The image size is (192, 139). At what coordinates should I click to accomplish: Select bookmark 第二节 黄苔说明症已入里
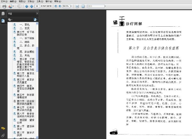point(26,75)
